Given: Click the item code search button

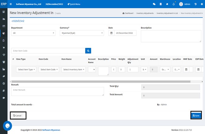Looking at the screenshot, I should click(88, 51).
